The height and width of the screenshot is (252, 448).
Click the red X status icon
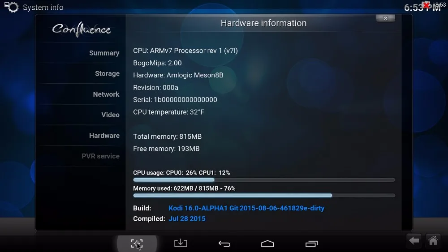pos(426,4)
